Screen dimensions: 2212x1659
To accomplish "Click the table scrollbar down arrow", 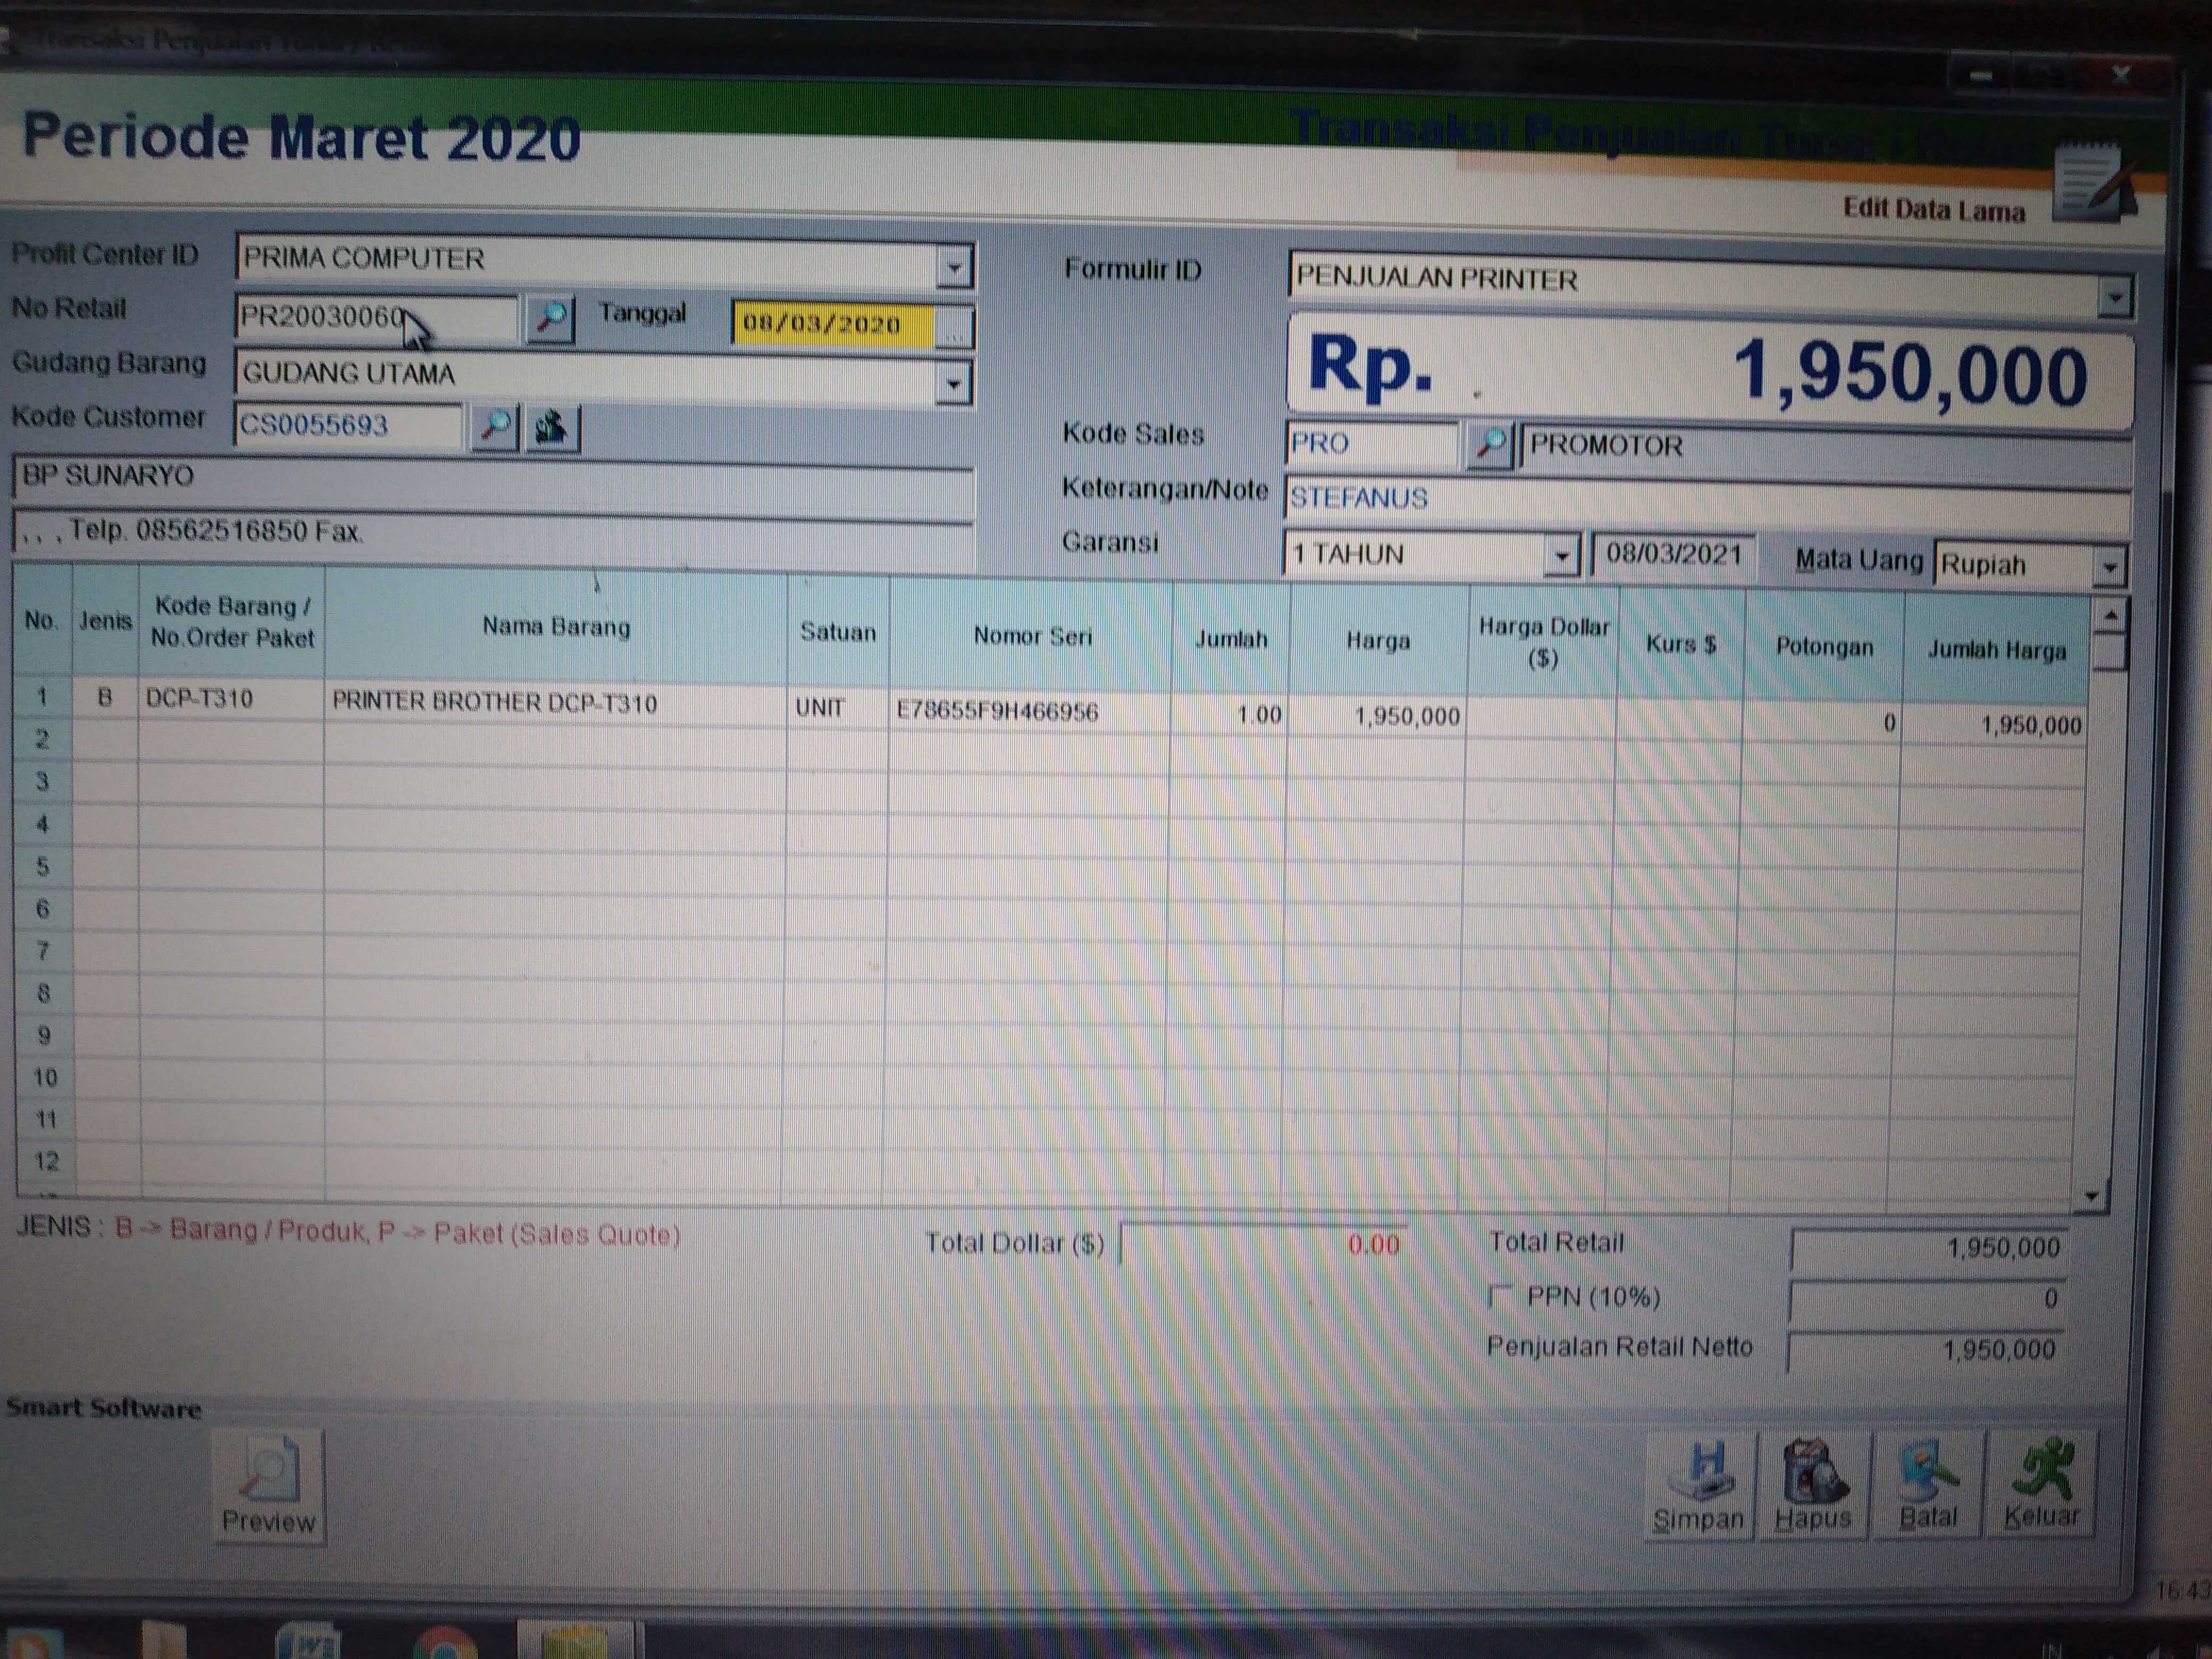I will (x=2091, y=1195).
